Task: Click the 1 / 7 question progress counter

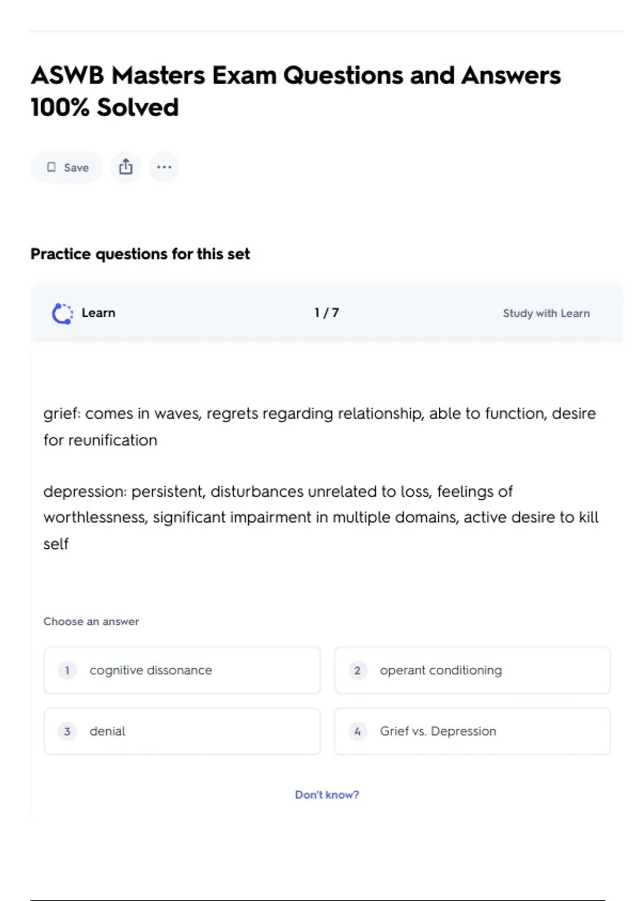Action: [326, 313]
